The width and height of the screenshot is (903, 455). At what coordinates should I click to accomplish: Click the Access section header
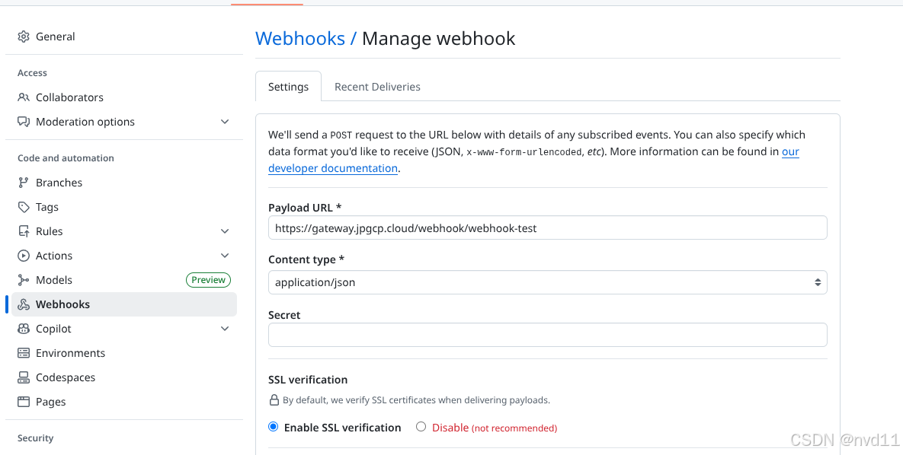tap(32, 73)
